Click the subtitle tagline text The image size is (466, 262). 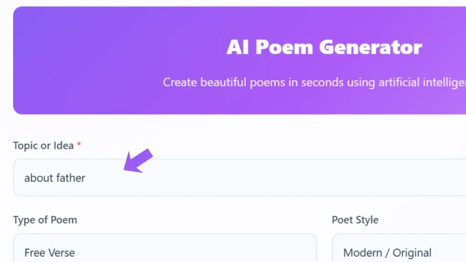(314, 82)
